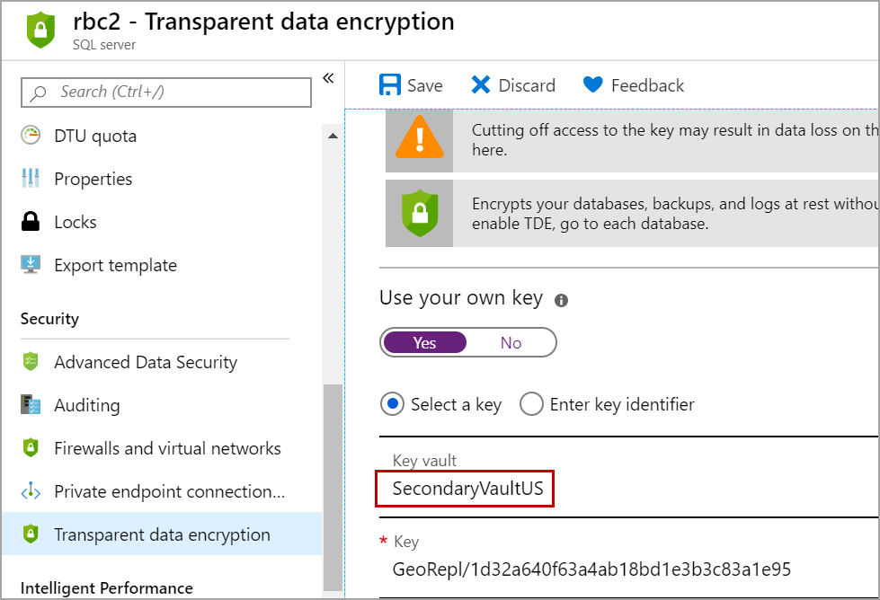
Task: Set Use your own key to Yes
Action: point(424,342)
